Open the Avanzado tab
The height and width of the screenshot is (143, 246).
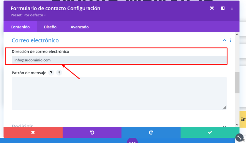coord(80,27)
